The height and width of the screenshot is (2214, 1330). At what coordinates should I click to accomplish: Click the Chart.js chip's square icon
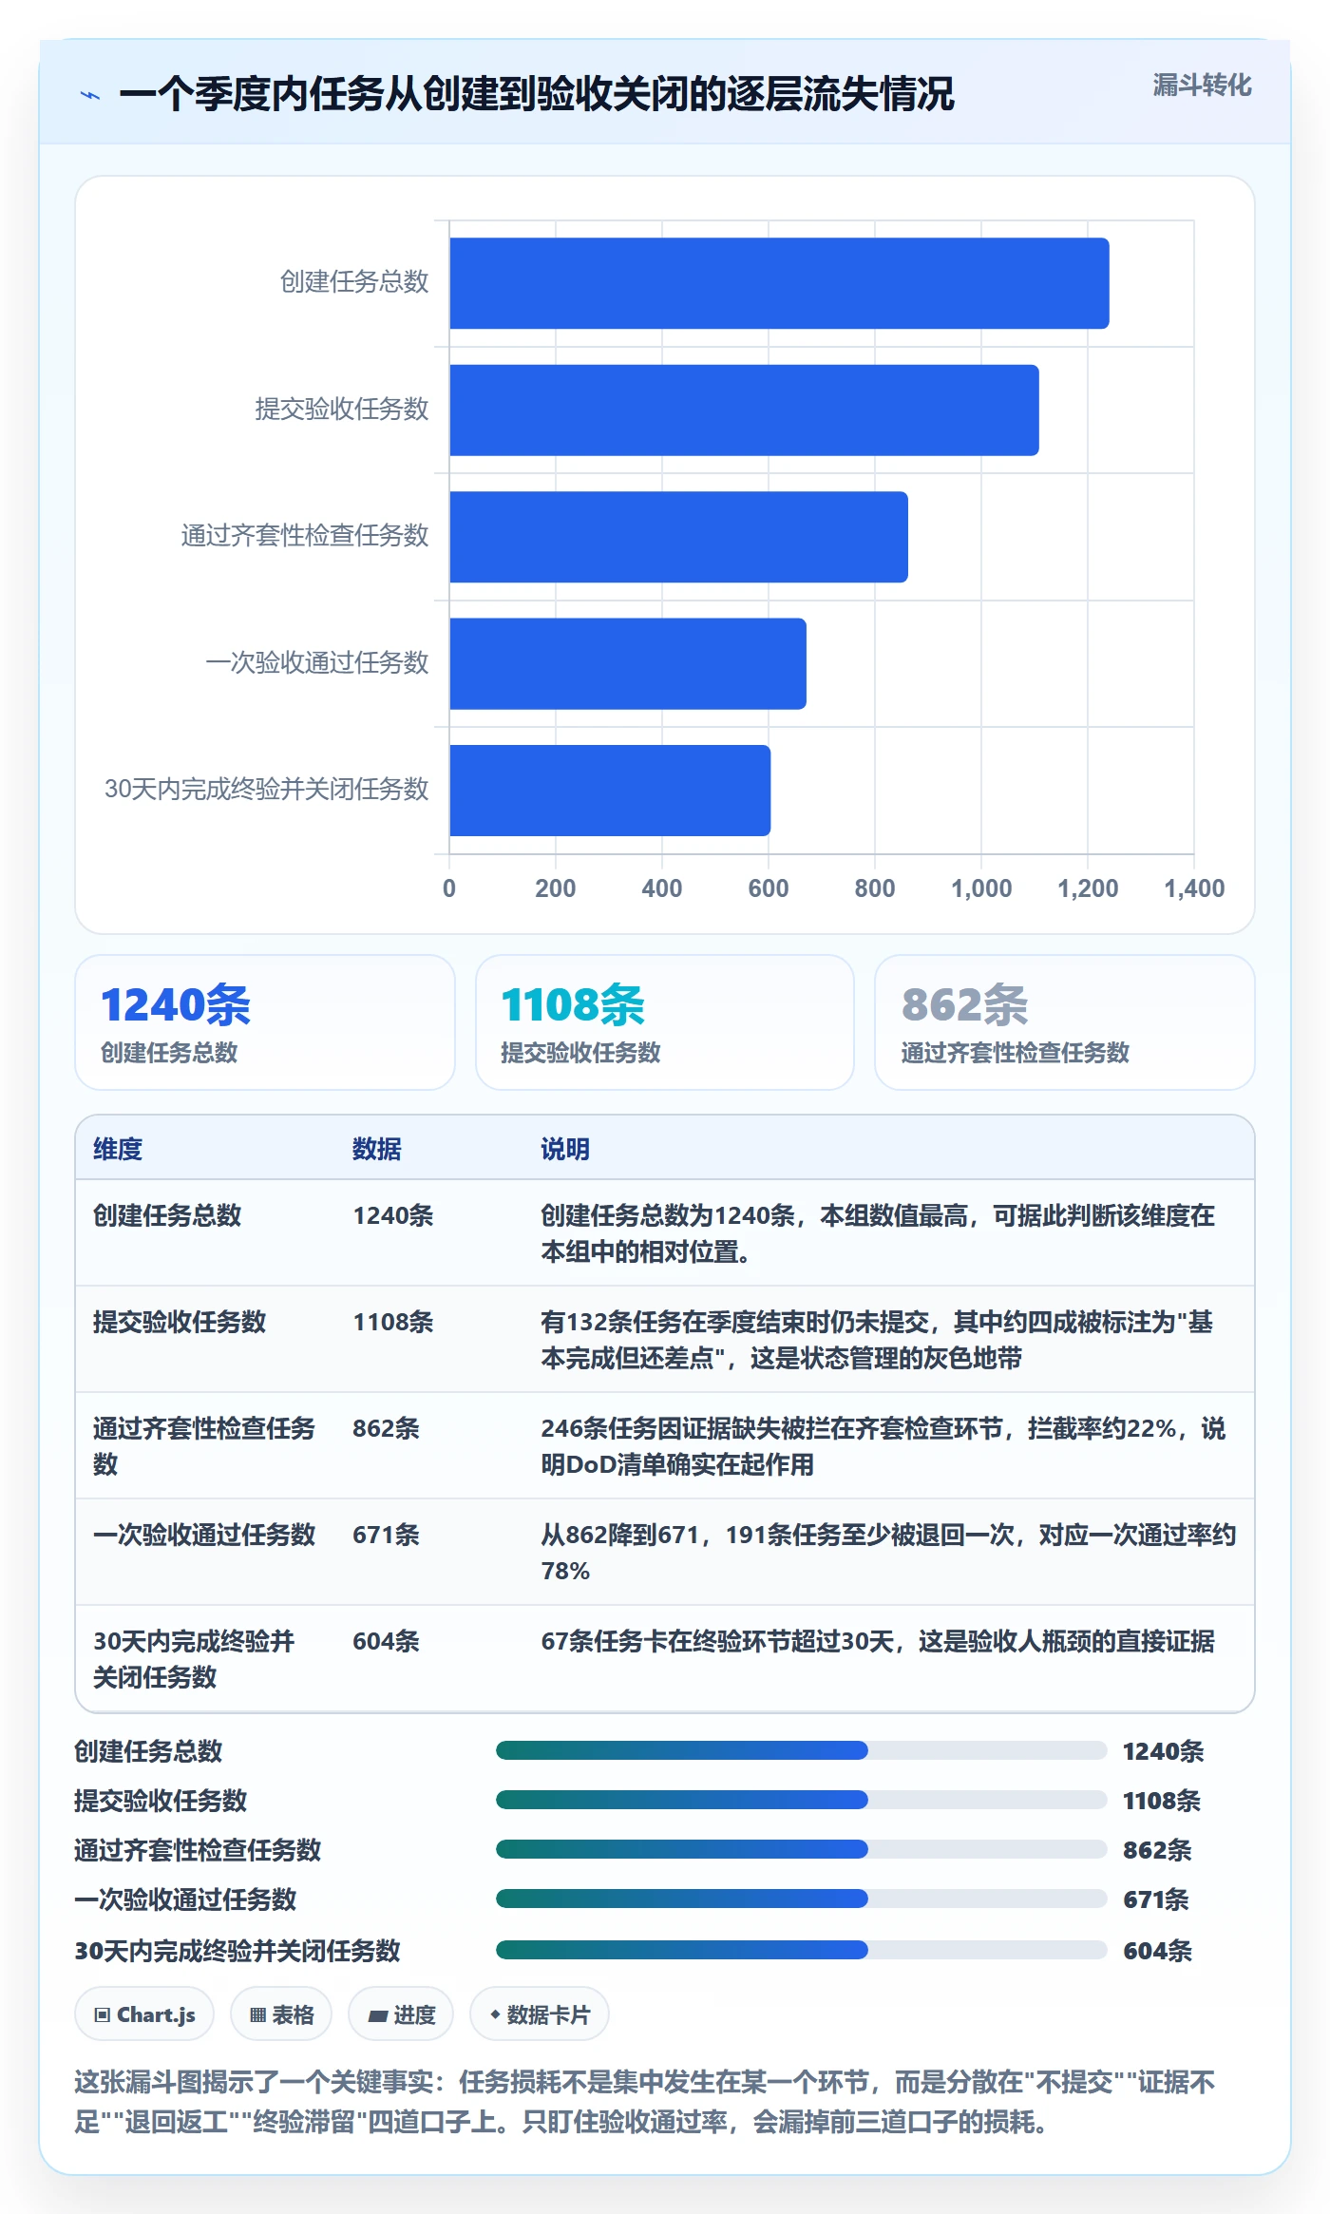tap(103, 2015)
